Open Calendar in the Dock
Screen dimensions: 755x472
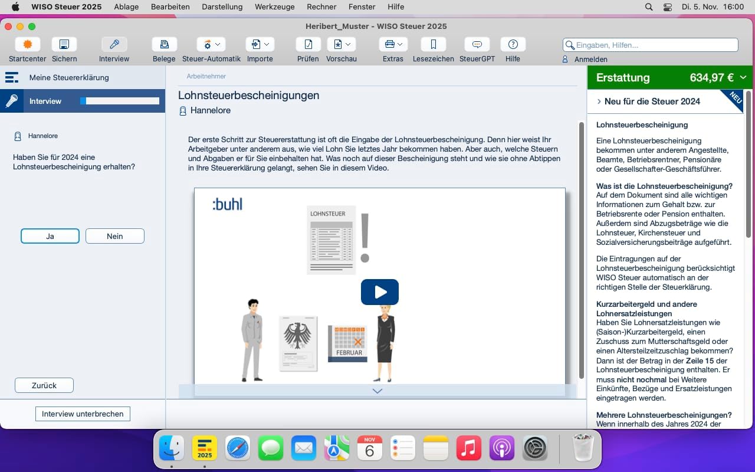tap(370, 449)
